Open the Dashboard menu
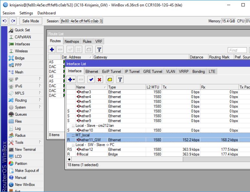Viewport: 250px width, 192px height. 47,13
